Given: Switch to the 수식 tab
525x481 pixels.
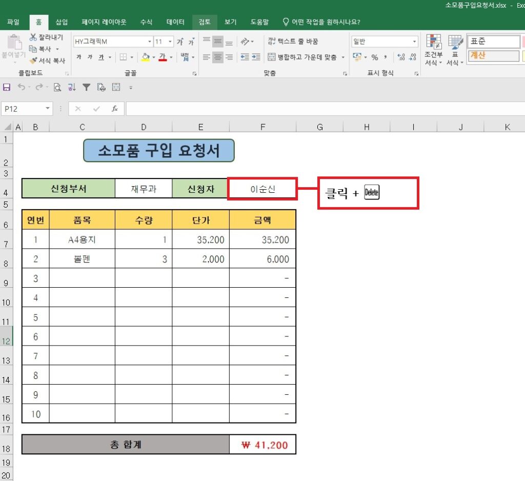Looking at the screenshot, I should tap(146, 22).
